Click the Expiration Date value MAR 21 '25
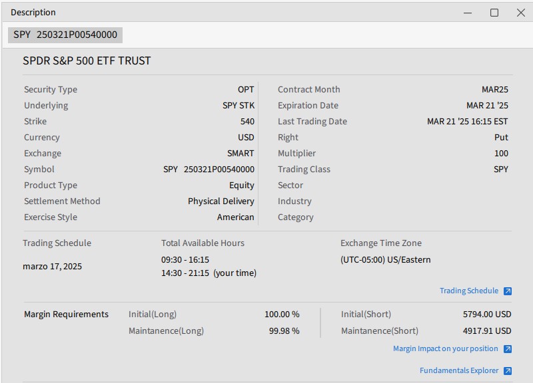 pyautogui.click(x=487, y=106)
